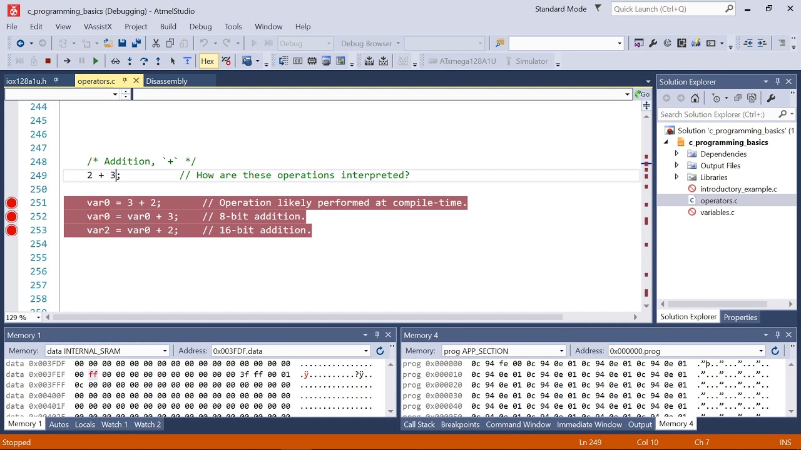Open the Debug Browser dropdown
The height and width of the screenshot is (450, 801).
point(370,43)
